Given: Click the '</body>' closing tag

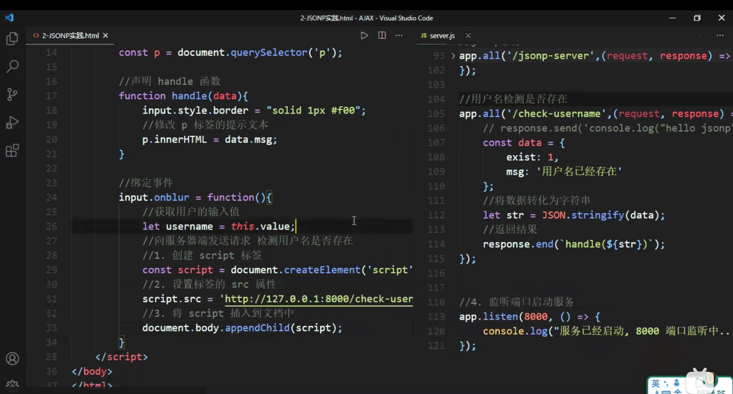Looking at the screenshot, I should tap(92, 372).
